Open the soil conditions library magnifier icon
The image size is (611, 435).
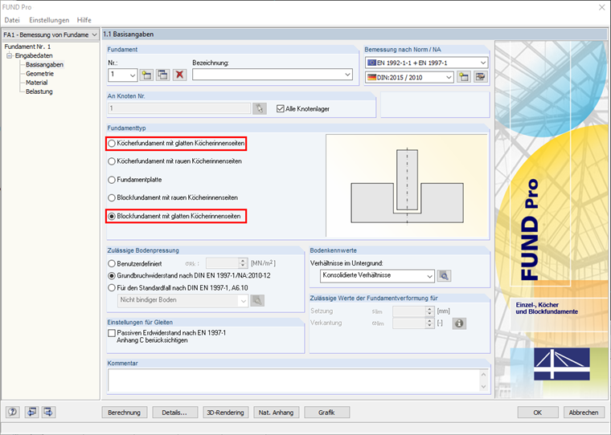[445, 276]
